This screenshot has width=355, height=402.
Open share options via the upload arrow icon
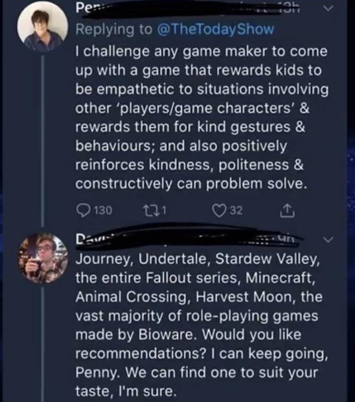point(287,211)
